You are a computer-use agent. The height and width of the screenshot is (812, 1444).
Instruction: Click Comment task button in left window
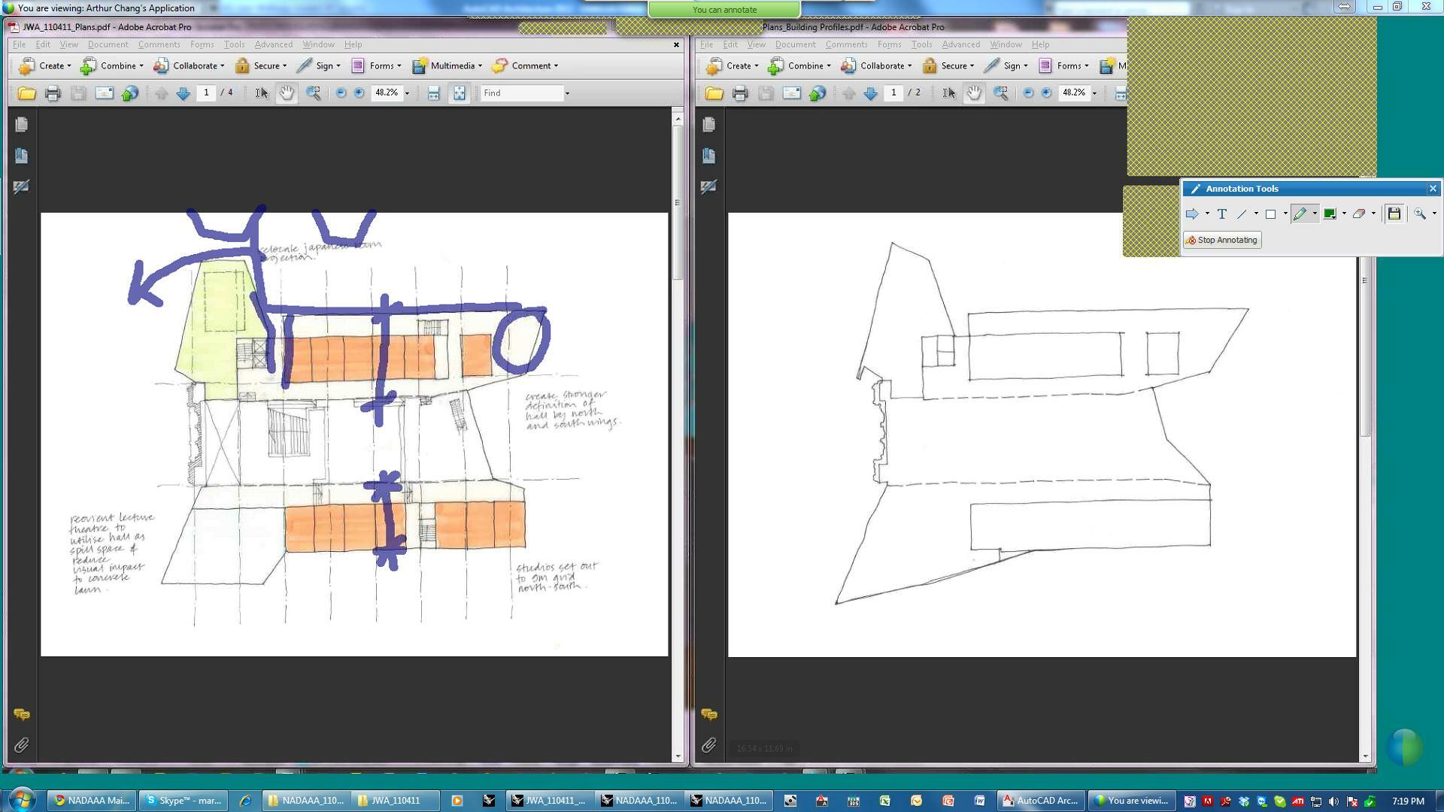click(x=525, y=66)
